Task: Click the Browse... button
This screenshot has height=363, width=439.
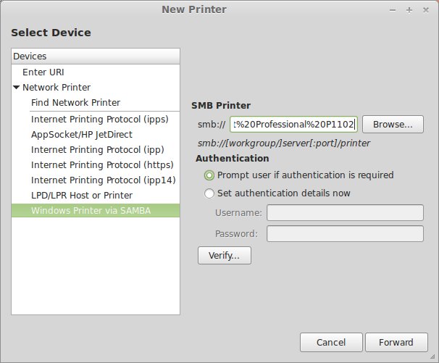Action: [x=392, y=125]
